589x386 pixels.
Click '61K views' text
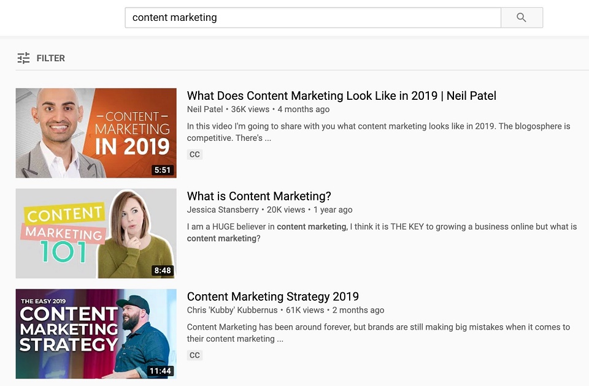305,310
